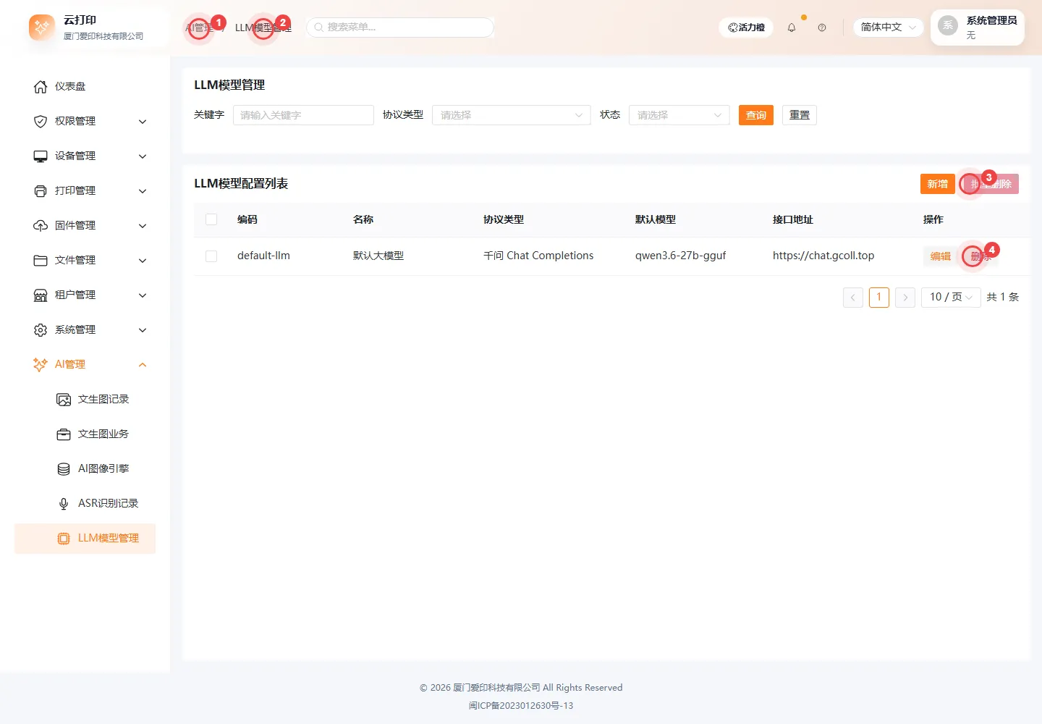The width and height of the screenshot is (1042, 724).
Task: Click 删除 for default-llm row
Action: [x=980, y=256]
